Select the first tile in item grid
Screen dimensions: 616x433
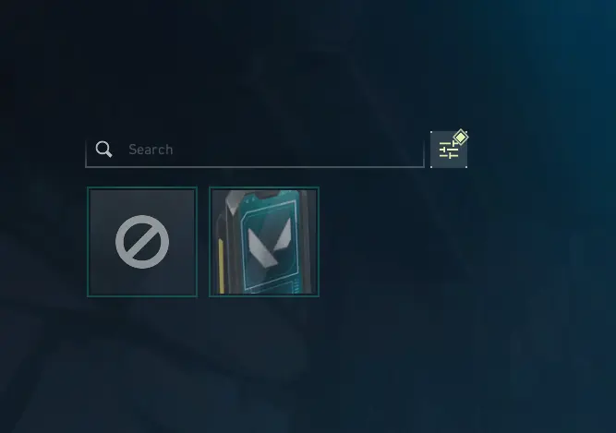point(142,242)
